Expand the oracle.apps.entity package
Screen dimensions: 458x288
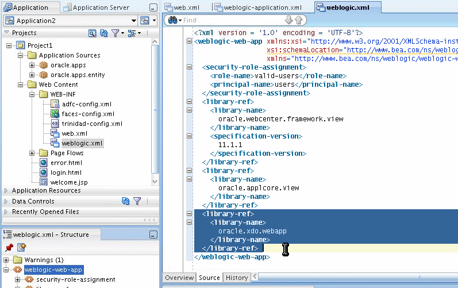(32, 75)
